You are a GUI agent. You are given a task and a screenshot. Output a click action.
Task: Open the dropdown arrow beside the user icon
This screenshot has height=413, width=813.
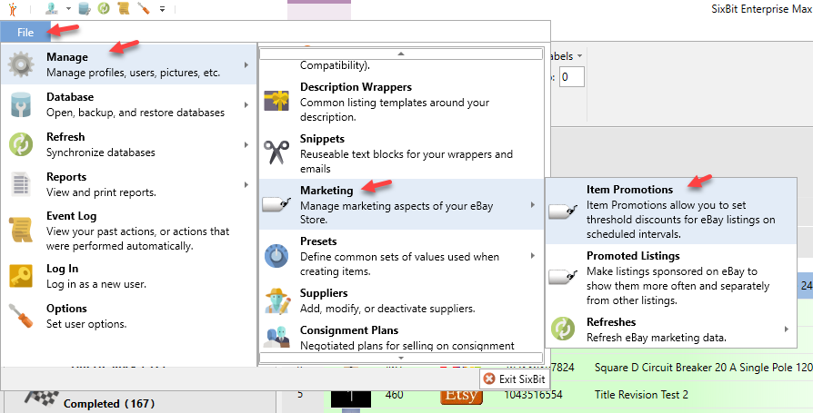pyautogui.click(x=68, y=9)
